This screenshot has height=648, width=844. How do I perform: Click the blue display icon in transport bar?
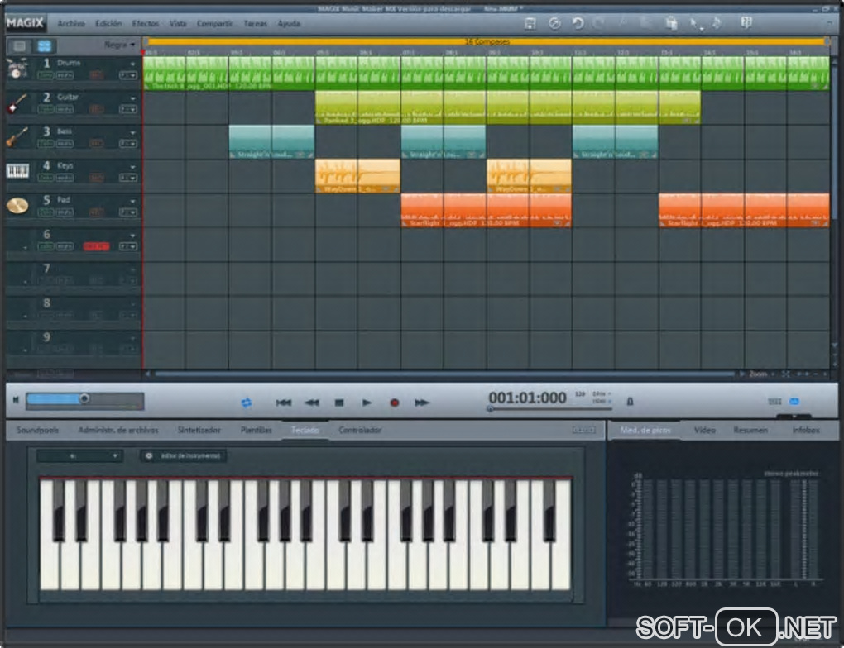(794, 402)
